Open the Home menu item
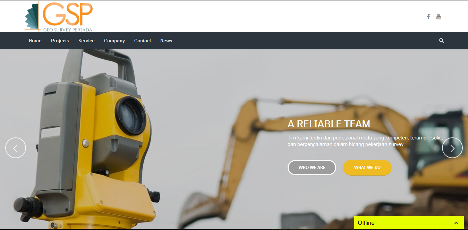This screenshot has height=230, width=468. click(35, 41)
